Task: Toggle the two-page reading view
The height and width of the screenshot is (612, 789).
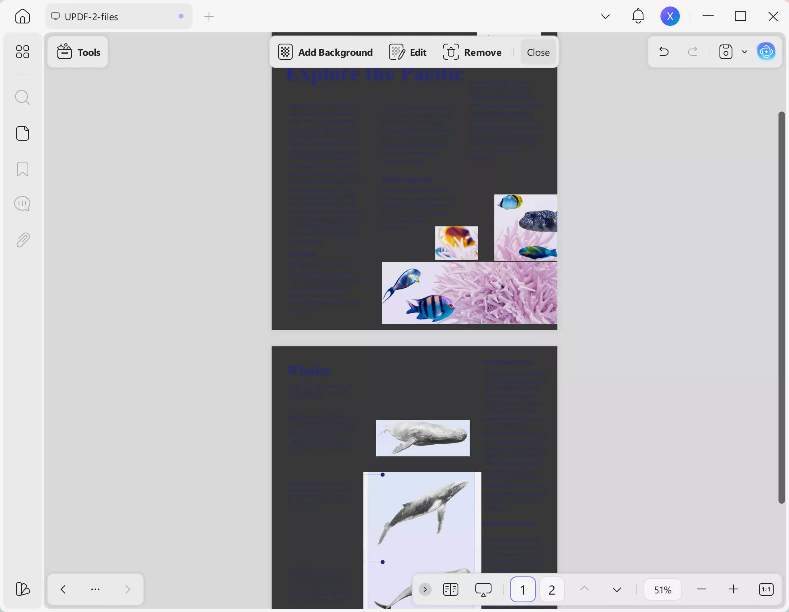Action: point(450,589)
